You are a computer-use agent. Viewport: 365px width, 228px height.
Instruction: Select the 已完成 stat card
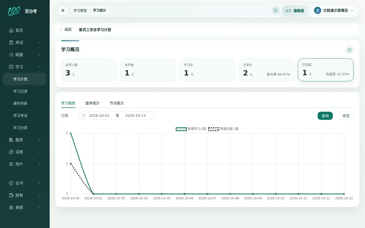tap(326, 70)
